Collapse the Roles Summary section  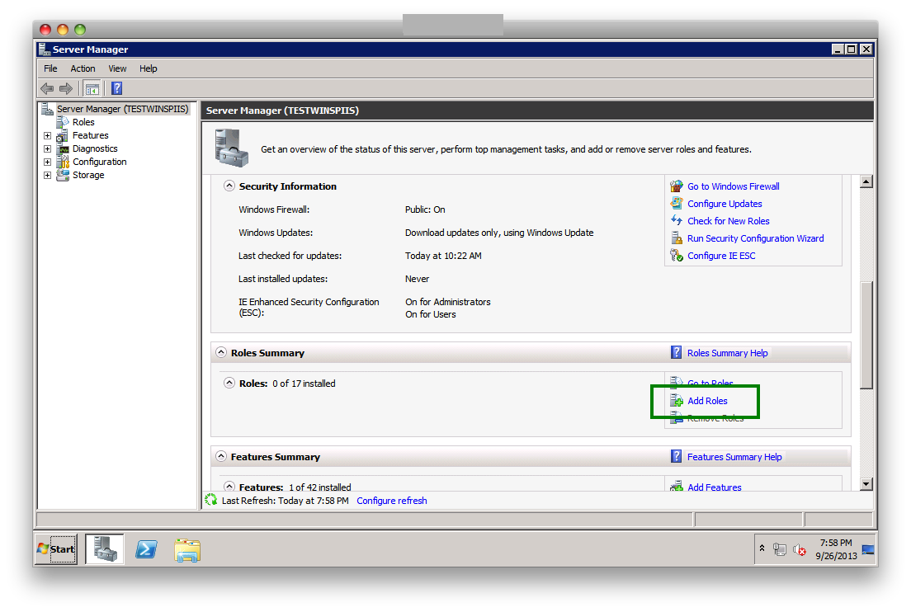pos(220,353)
